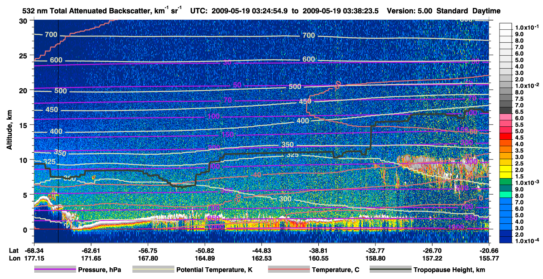Click the salmon Temperature legend line sample
Image resolution: width=543 pixels, height=279 pixels.
click(288, 269)
